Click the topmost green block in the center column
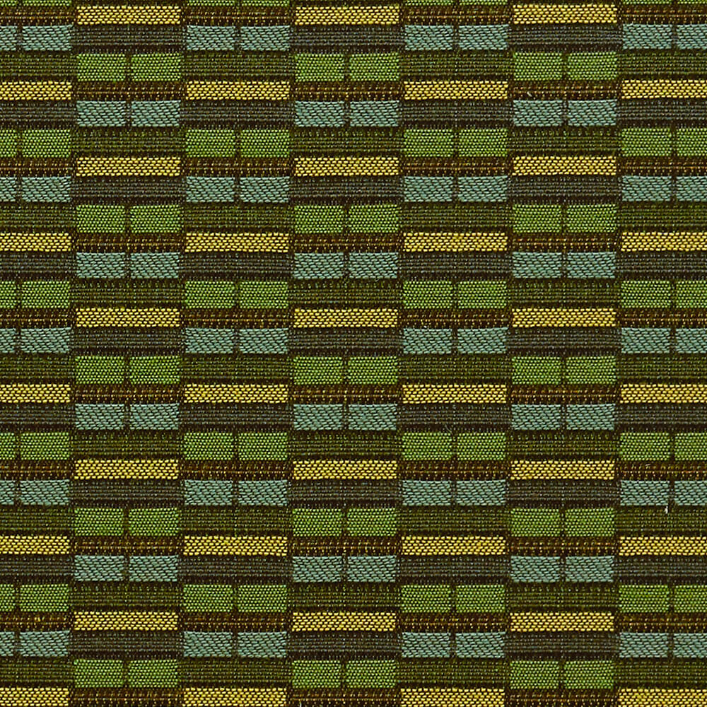Screen dimensions: 707x707 320,67
